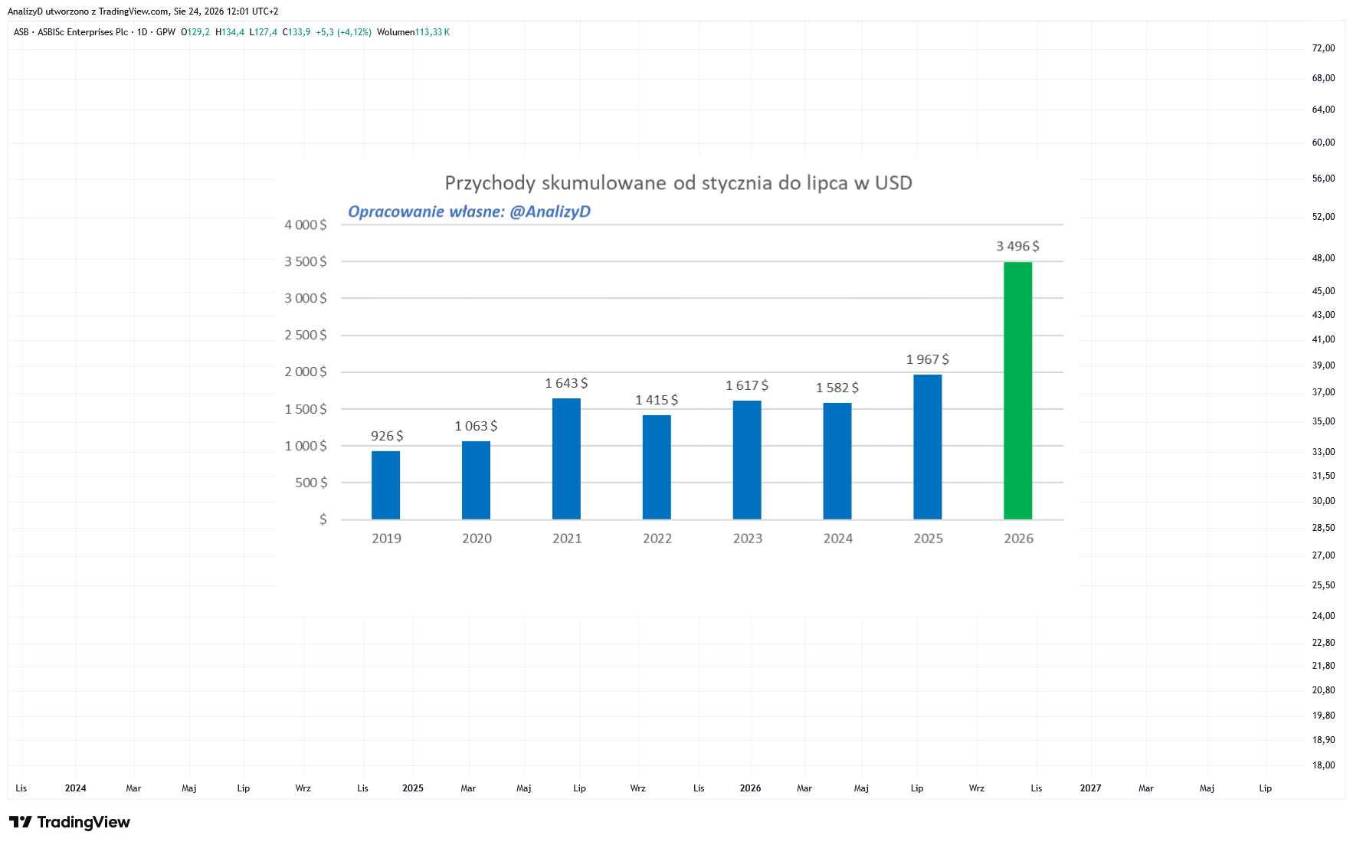Click the '1 063 $' bar label
This screenshot has width=1353, height=845.
(476, 426)
